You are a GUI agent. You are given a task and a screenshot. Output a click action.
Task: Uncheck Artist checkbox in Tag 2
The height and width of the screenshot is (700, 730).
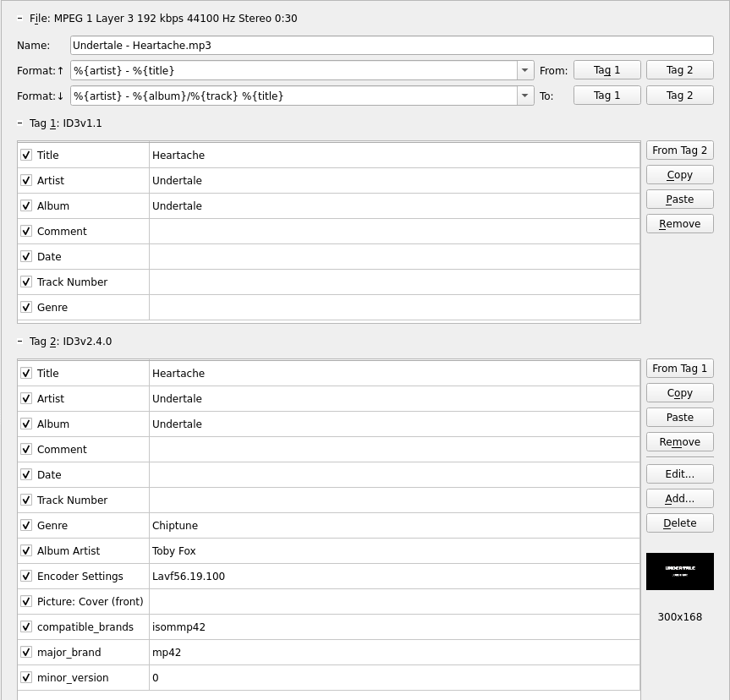tap(26, 398)
